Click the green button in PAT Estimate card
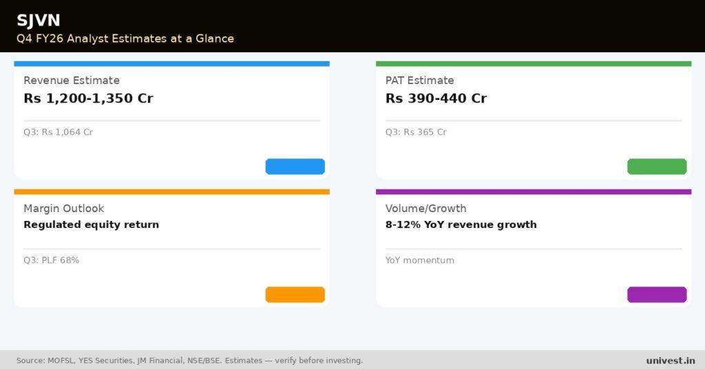Image resolution: width=705 pixels, height=369 pixels. (x=657, y=167)
